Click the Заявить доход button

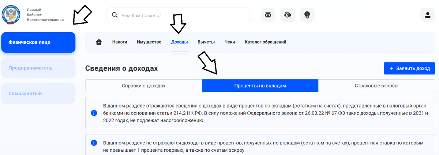point(409,68)
